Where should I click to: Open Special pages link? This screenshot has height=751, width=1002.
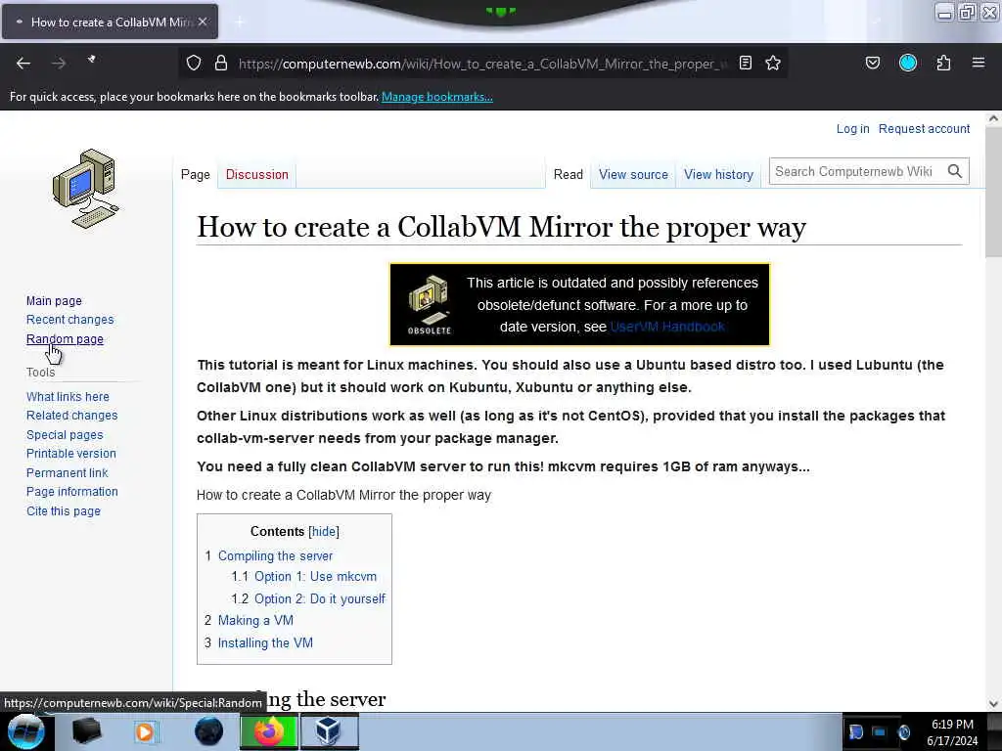pyautogui.click(x=65, y=435)
